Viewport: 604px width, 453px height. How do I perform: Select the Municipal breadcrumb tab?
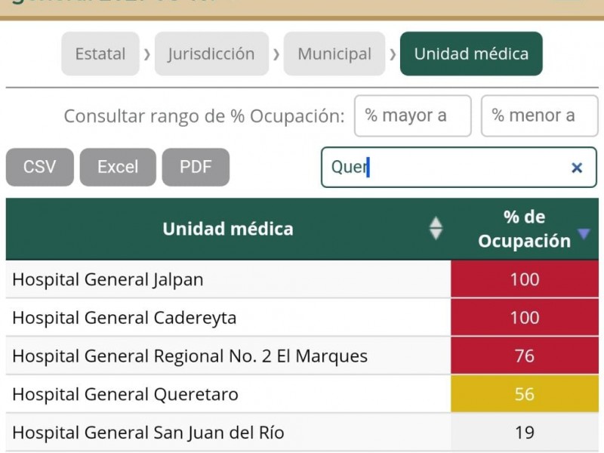[x=334, y=54]
